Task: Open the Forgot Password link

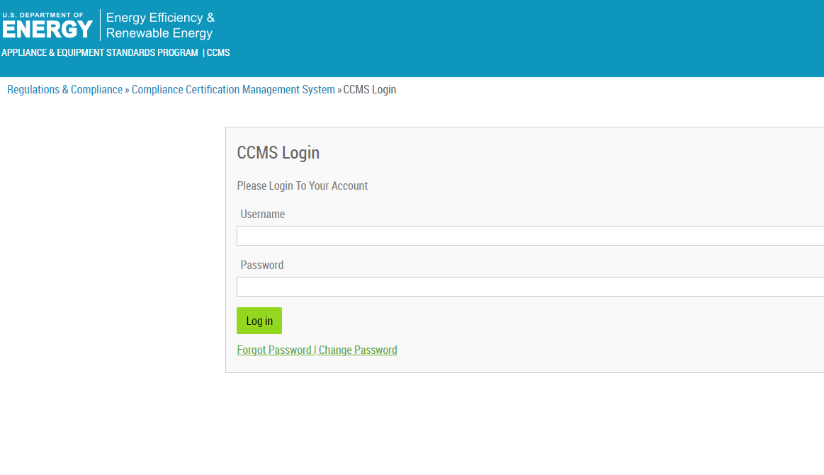Action: (x=273, y=350)
